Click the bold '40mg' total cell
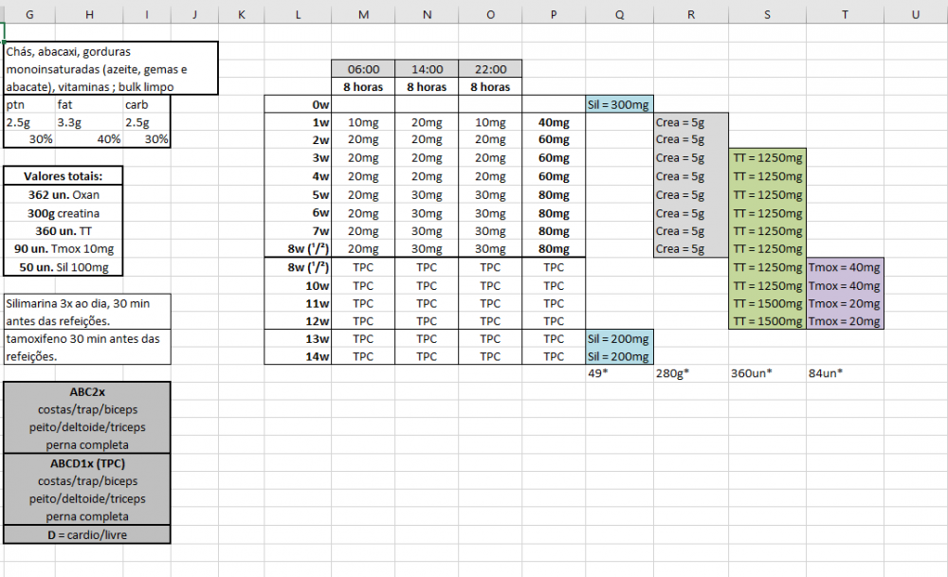Viewport: 948px width, 577px height. coord(553,122)
